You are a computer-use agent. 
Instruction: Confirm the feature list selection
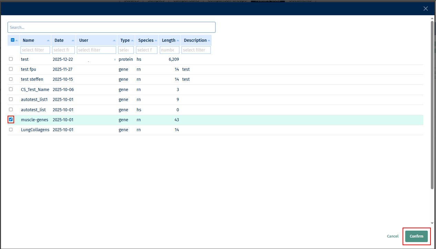point(416,236)
